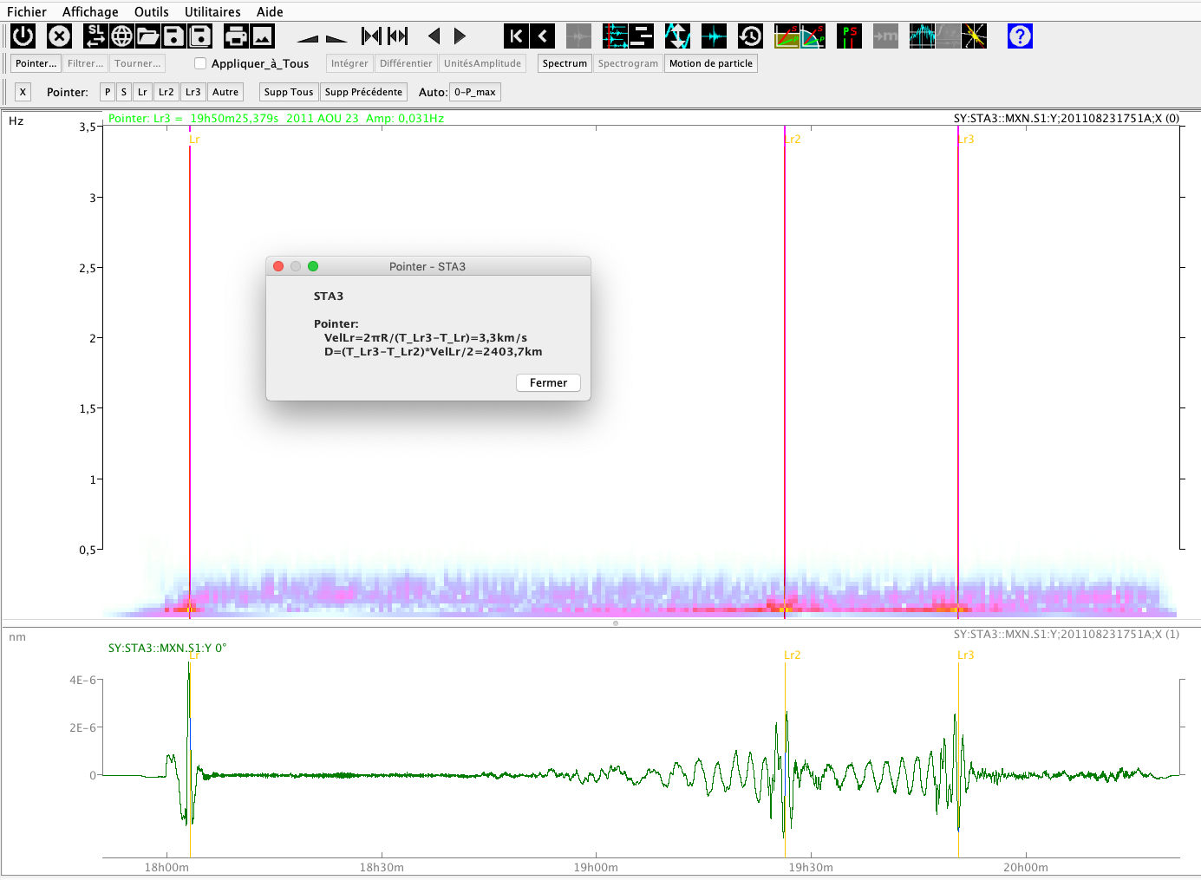Select the P phase pointer button
Screen dimensions: 1201x880
tap(108, 92)
